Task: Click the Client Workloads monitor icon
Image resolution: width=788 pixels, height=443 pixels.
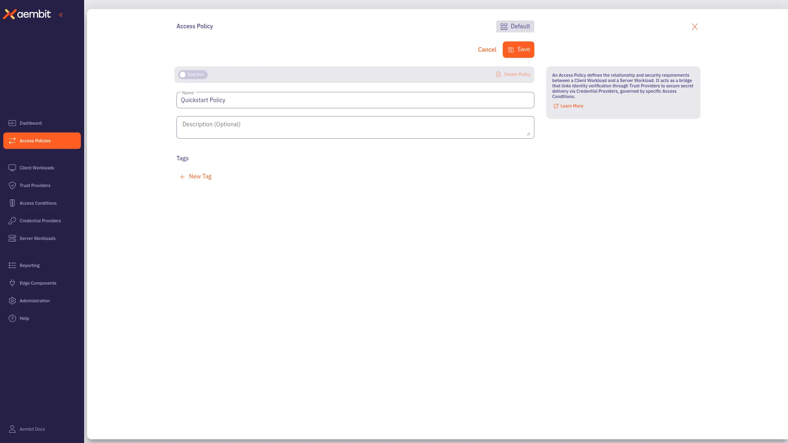Action: click(x=12, y=168)
